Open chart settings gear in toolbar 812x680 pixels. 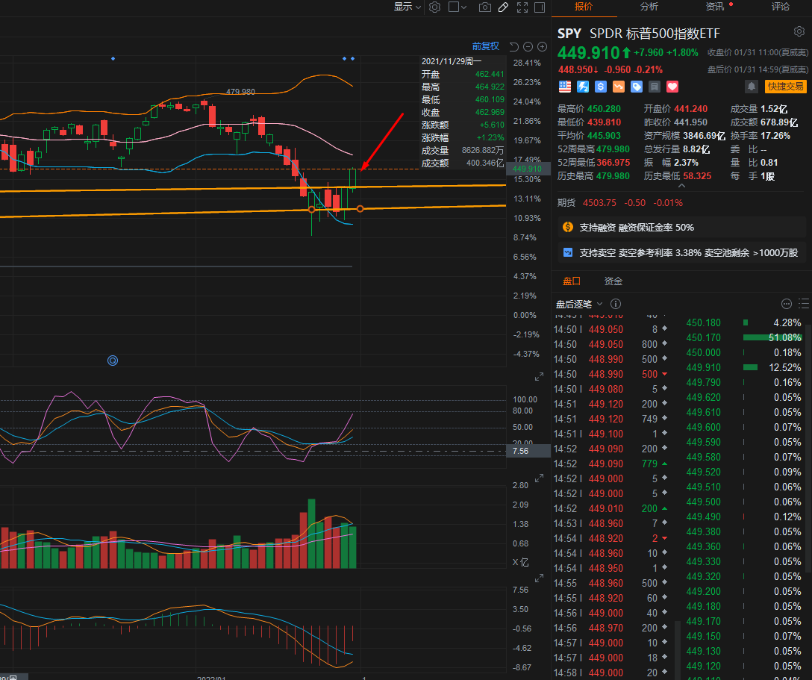click(434, 7)
